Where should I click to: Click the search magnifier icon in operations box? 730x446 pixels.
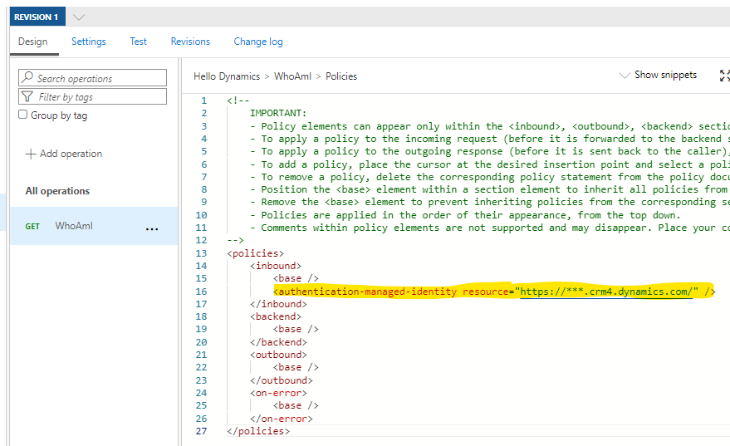tap(27, 78)
